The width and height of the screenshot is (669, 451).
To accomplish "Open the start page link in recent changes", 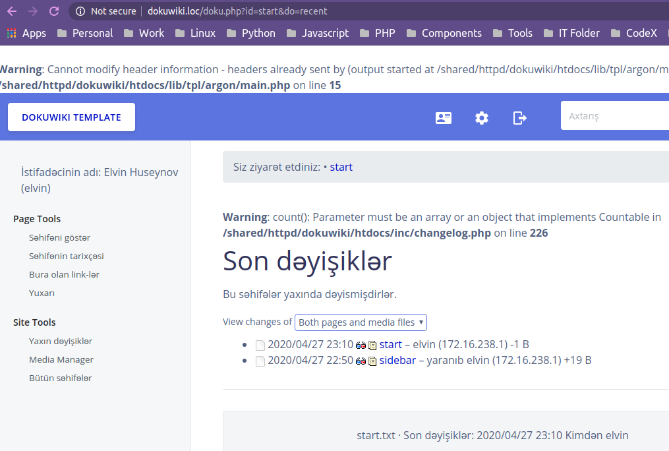I will [x=390, y=344].
